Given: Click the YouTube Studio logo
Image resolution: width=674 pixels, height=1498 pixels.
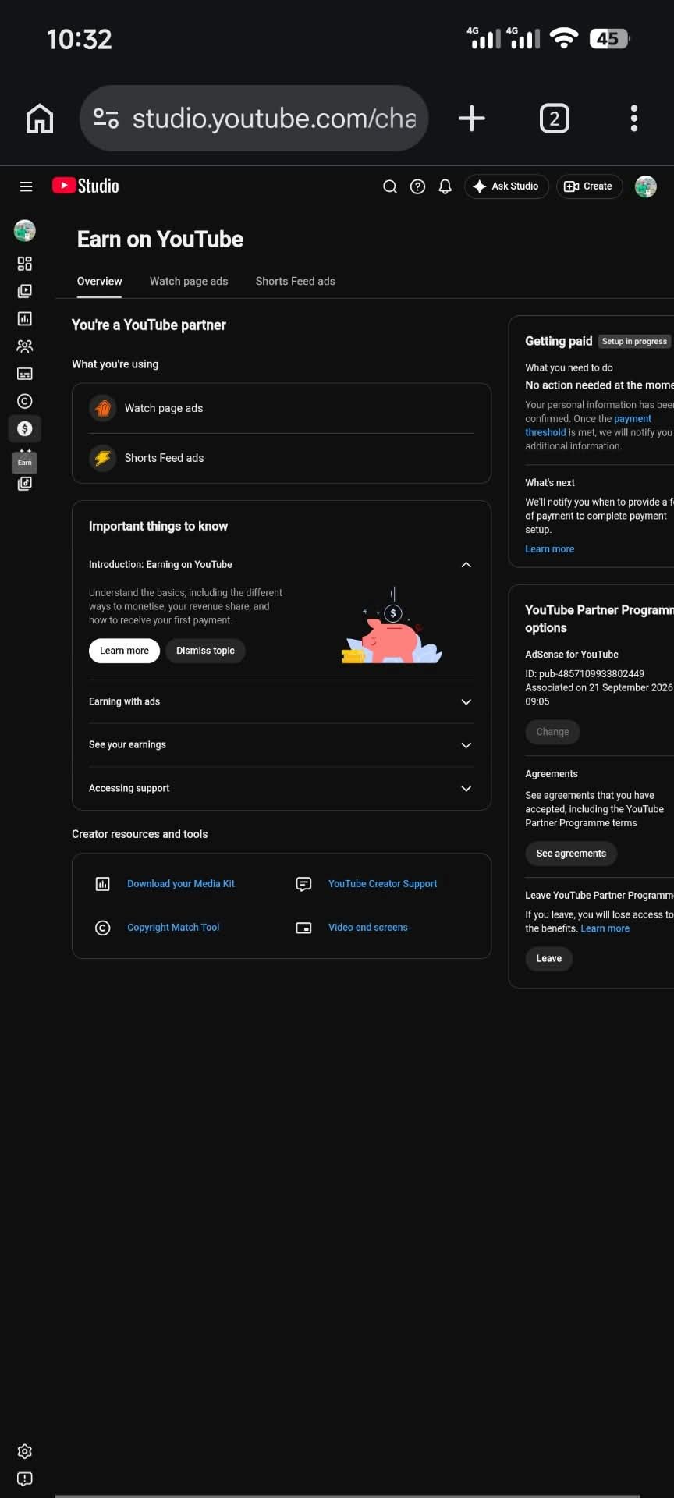Looking at the screenshot, I should pos(86,186).
